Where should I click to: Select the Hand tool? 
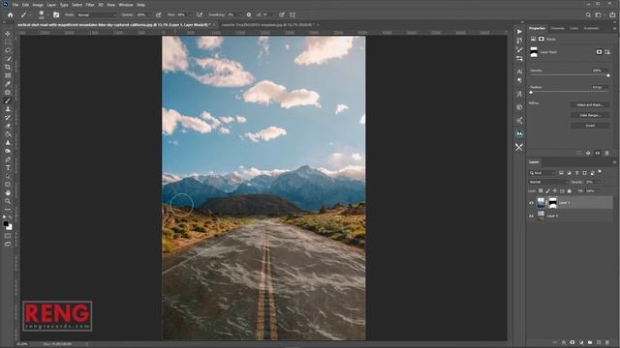tap(8, 192)
